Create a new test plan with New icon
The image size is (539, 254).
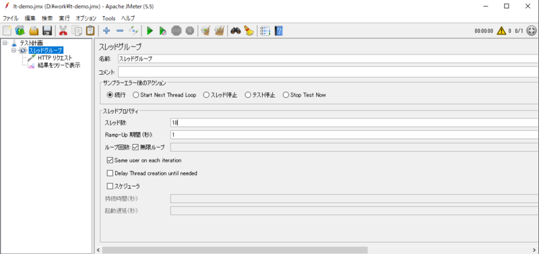point(7,31)
